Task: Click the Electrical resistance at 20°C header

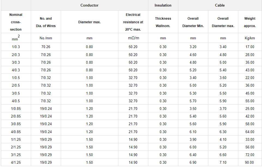Action: pyautogui.click(x=133, y=22)
